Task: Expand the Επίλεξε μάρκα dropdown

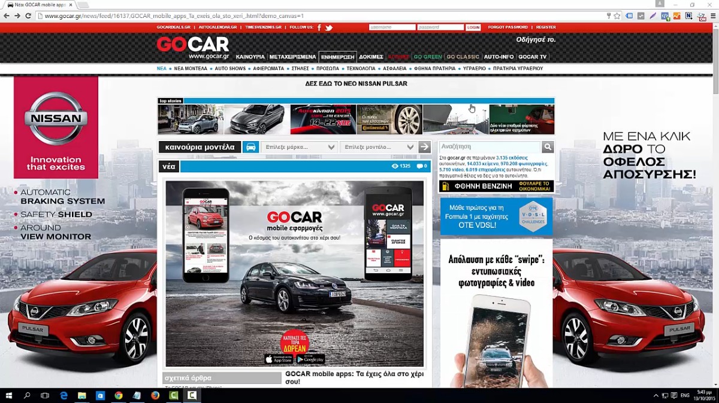Action: coord(300,147)
